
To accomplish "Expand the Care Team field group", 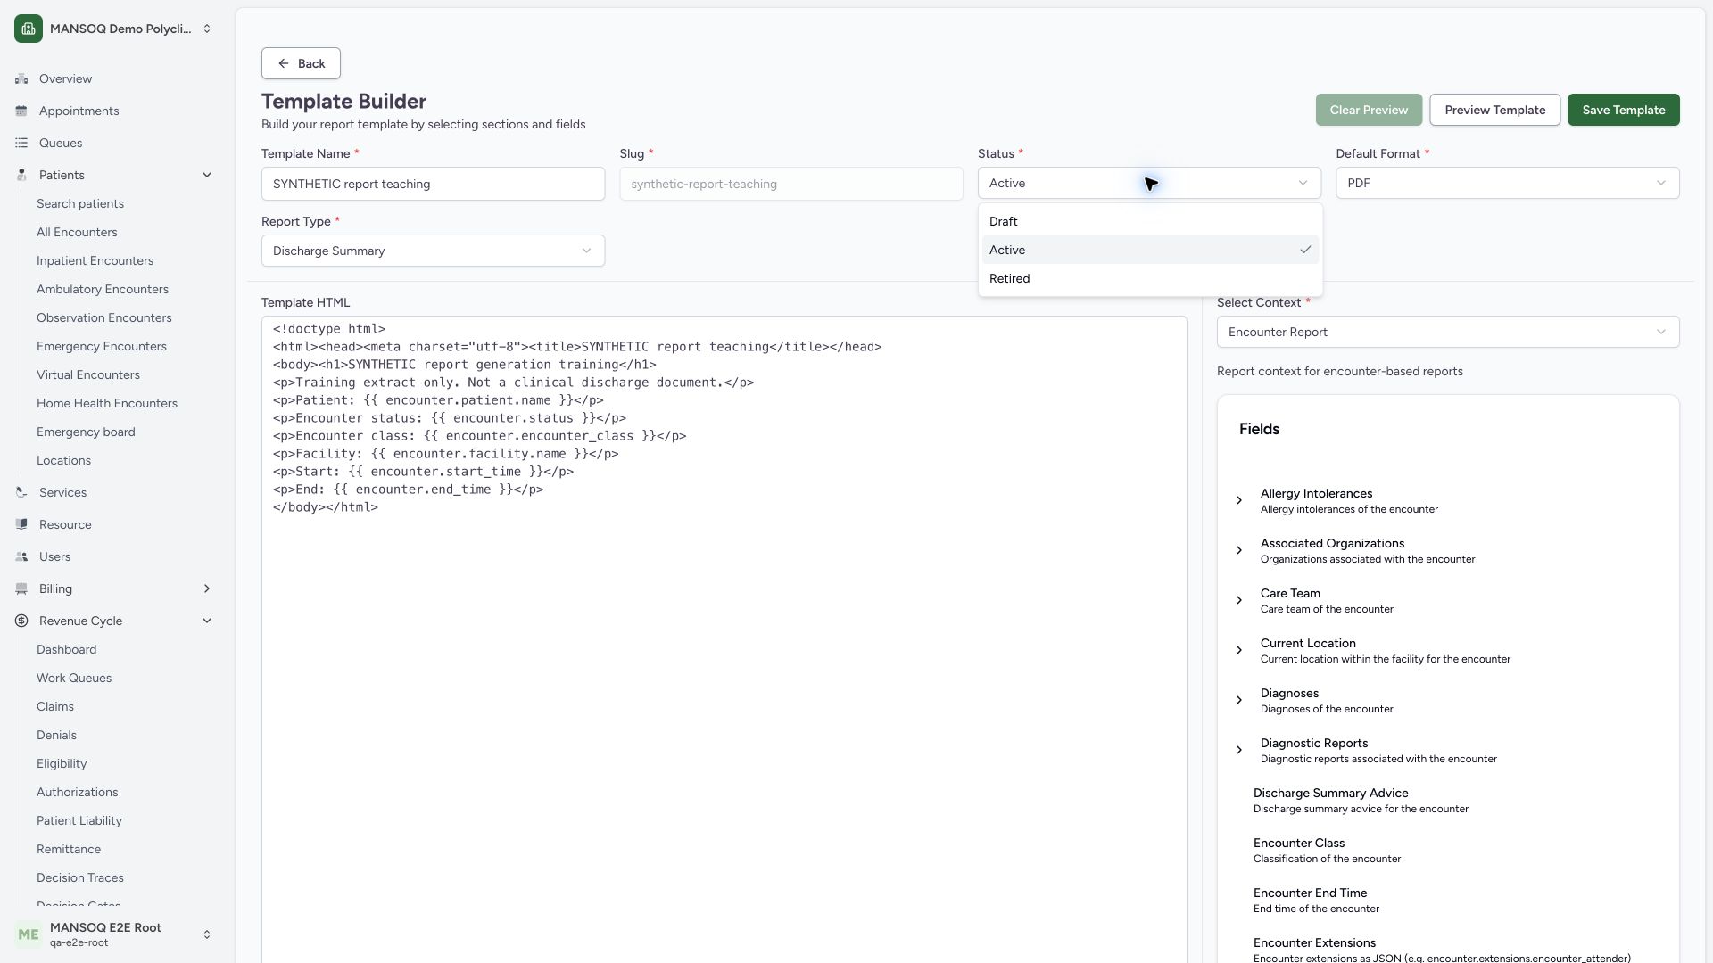I will [1239, 600].
